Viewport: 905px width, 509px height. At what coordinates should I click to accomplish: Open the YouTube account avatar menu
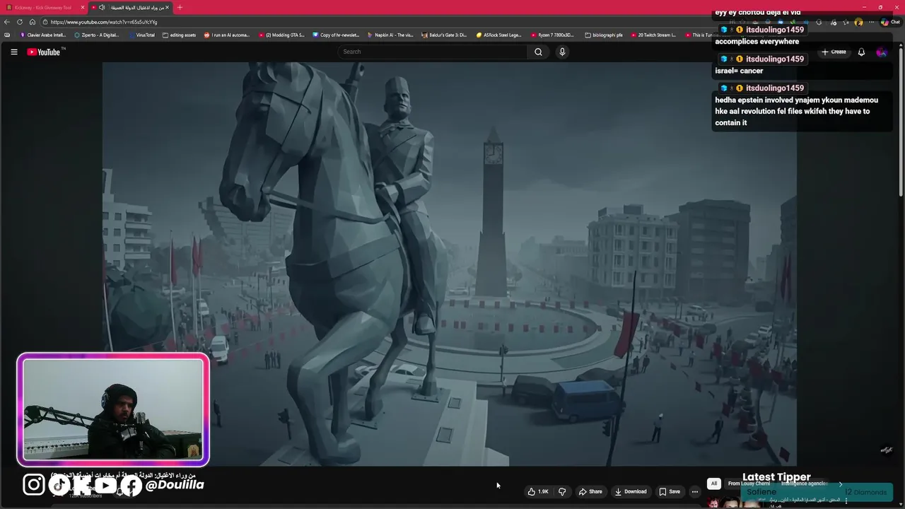pyautogui.click(x=881, y=52)
